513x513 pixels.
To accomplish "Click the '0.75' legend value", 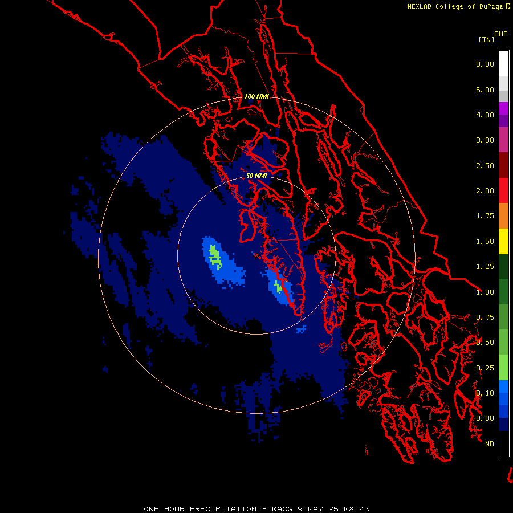I will click(x=485, y=317).
